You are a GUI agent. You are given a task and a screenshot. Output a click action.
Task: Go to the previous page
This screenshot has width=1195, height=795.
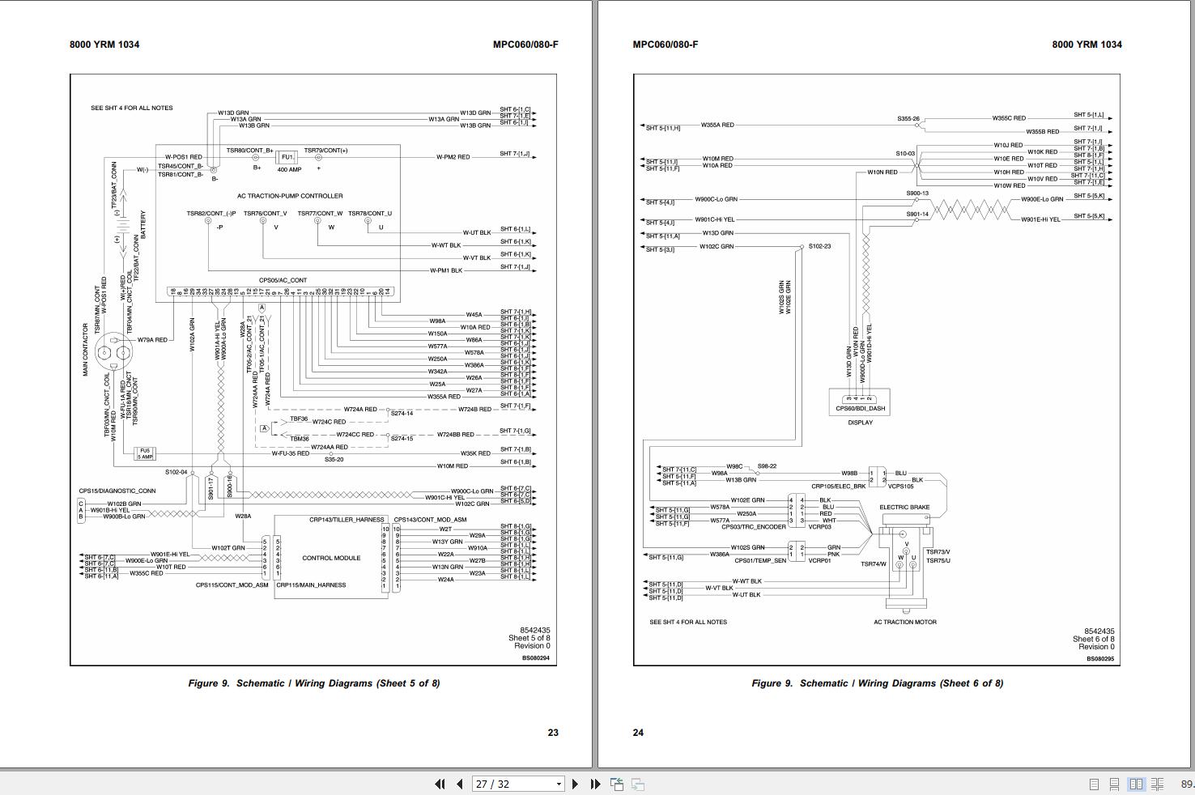click(460, 784)
